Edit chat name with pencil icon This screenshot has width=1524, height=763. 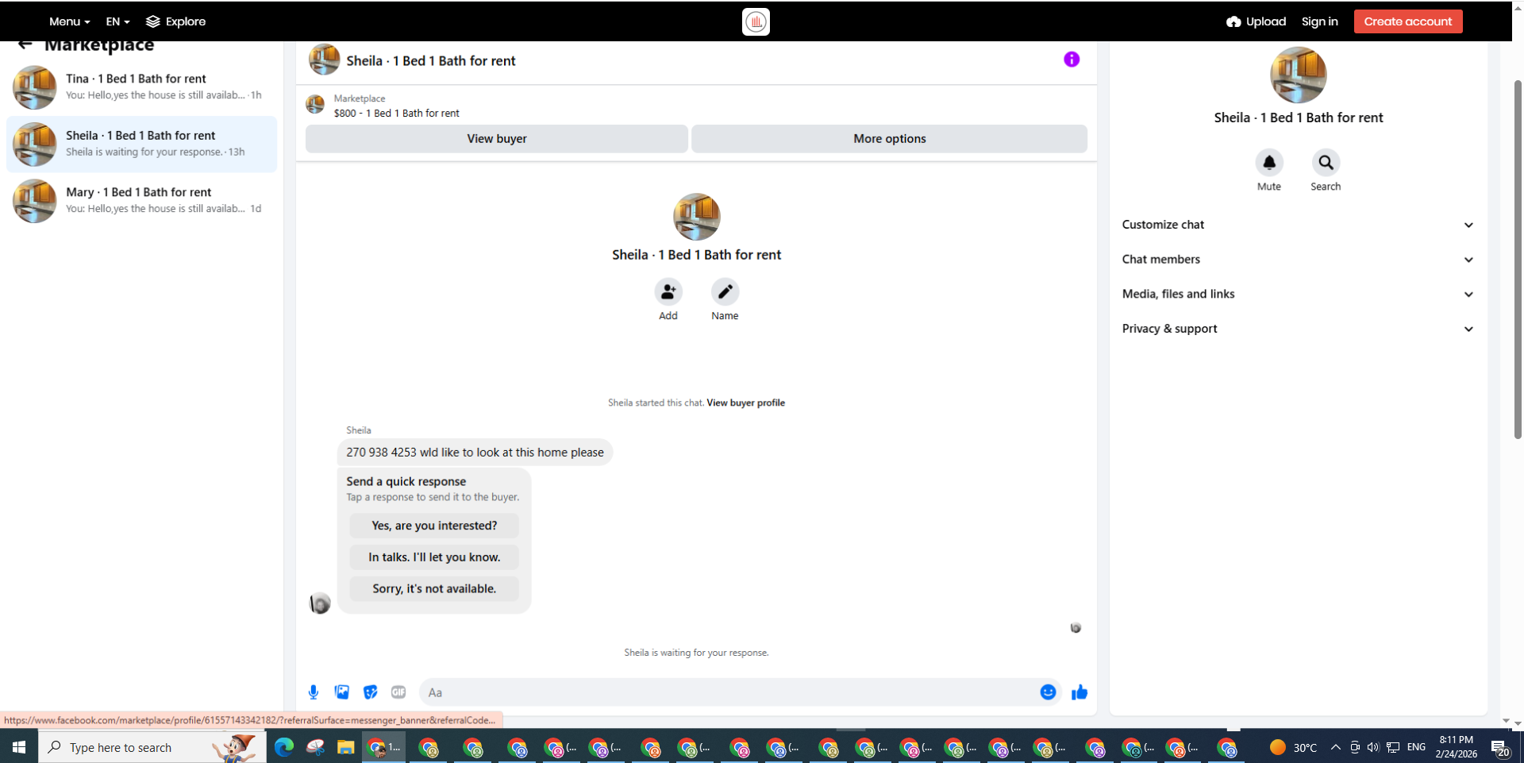coord(725,292)
